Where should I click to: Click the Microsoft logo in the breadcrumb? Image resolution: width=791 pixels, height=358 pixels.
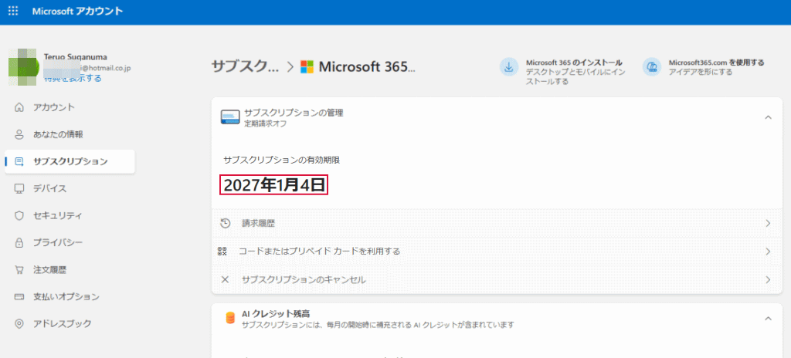click(x=307, y=66)
